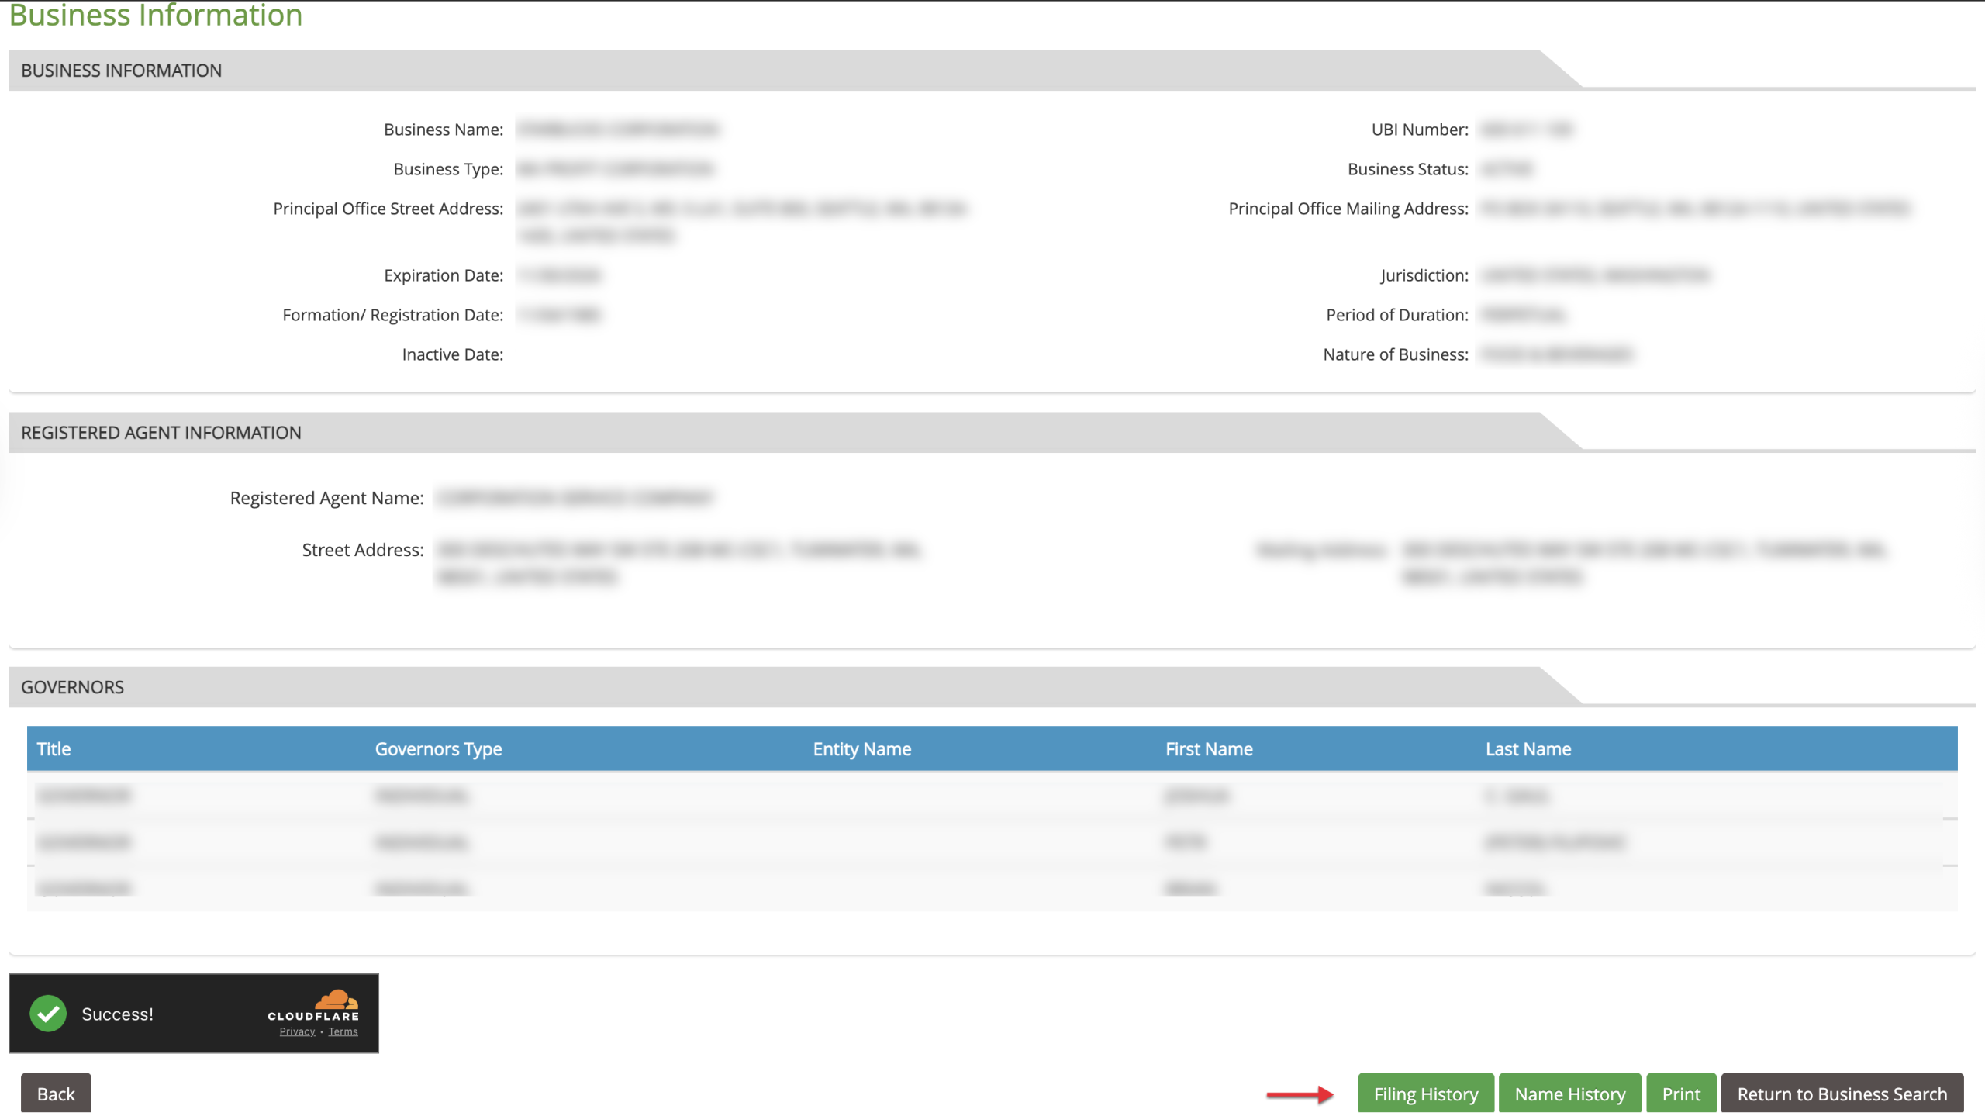Open the Cloudflare Terms link

343,1031
